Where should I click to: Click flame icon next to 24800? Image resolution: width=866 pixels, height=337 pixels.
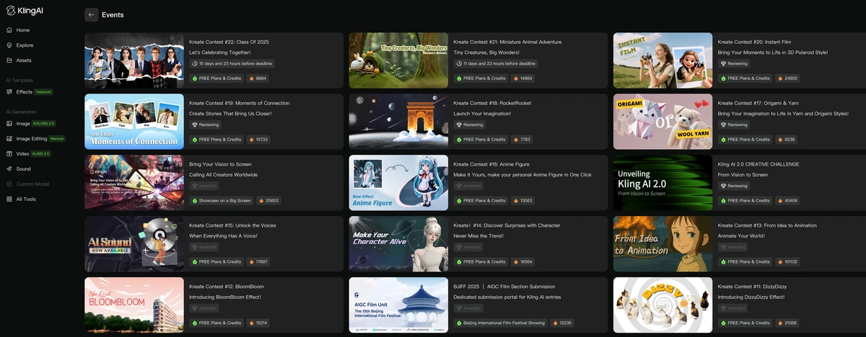point(780,78)
